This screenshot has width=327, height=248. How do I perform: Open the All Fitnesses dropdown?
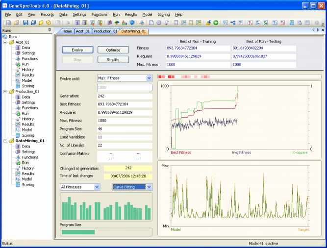[97, 187]
